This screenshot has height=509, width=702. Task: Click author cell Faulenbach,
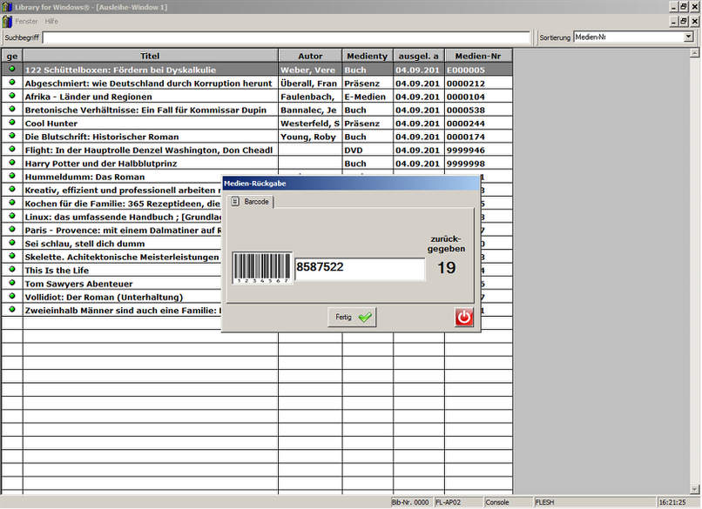tap(310, 97)
